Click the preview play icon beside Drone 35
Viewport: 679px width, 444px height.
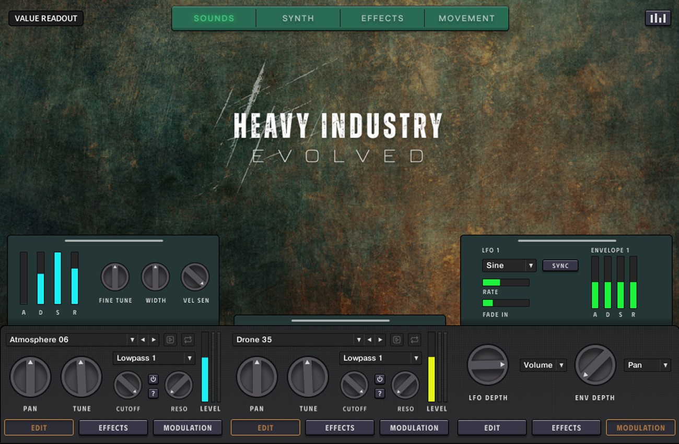coord(397,339)
